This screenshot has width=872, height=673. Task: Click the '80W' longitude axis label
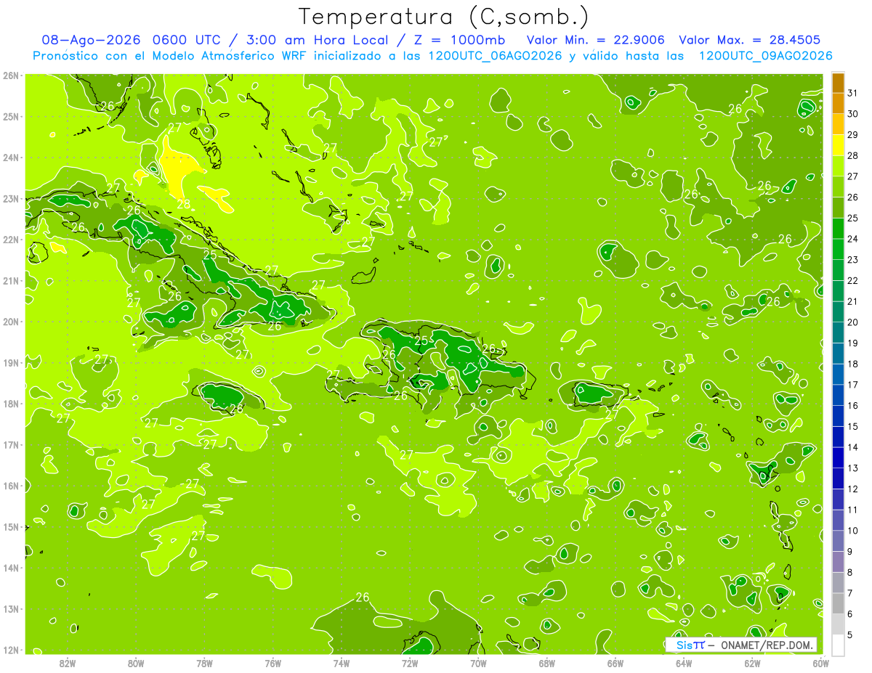(x=136, y=663)
